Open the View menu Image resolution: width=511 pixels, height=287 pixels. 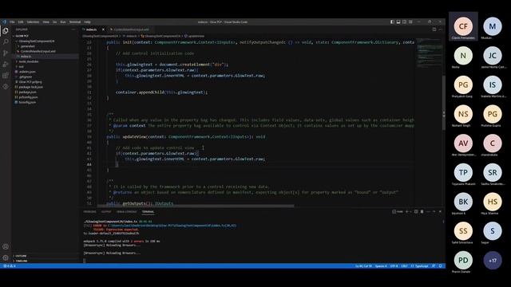[46, 22]
